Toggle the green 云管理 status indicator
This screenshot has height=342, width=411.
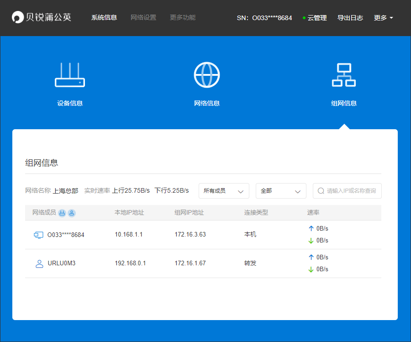coord(303,18)
